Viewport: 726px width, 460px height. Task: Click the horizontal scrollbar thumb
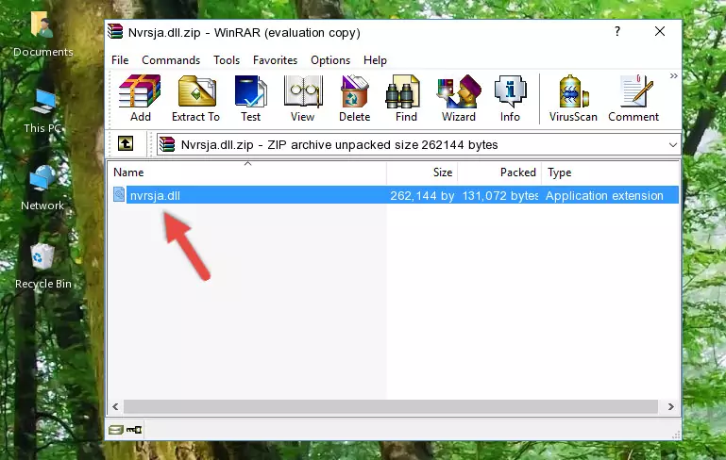[390, 407]
